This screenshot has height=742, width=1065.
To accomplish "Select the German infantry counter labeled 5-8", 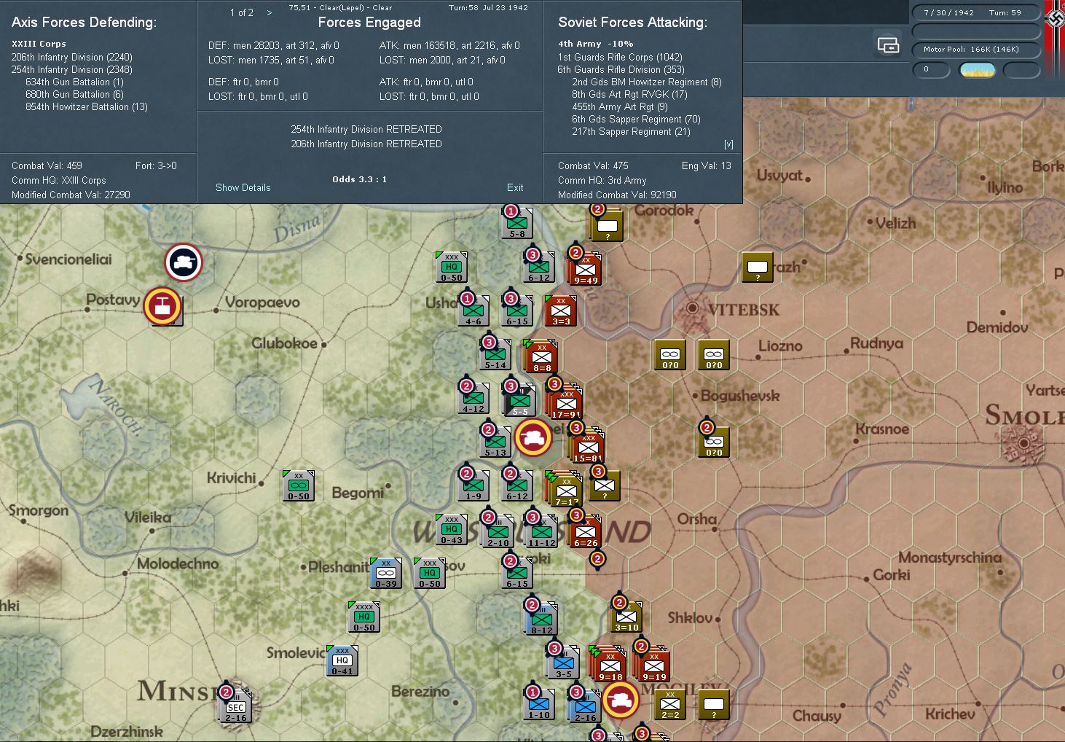I will (517, 224).
